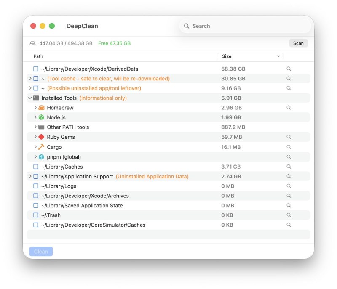
Task: Collapse the Installed Tools group
Action: coord(30,98)
